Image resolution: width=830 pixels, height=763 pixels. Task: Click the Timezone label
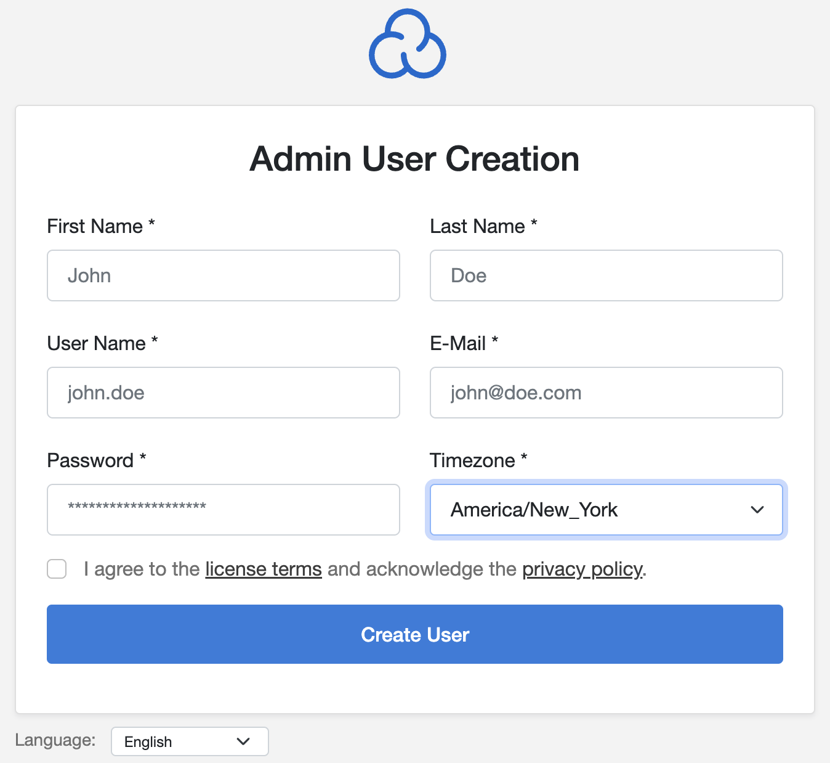point(472,460)
